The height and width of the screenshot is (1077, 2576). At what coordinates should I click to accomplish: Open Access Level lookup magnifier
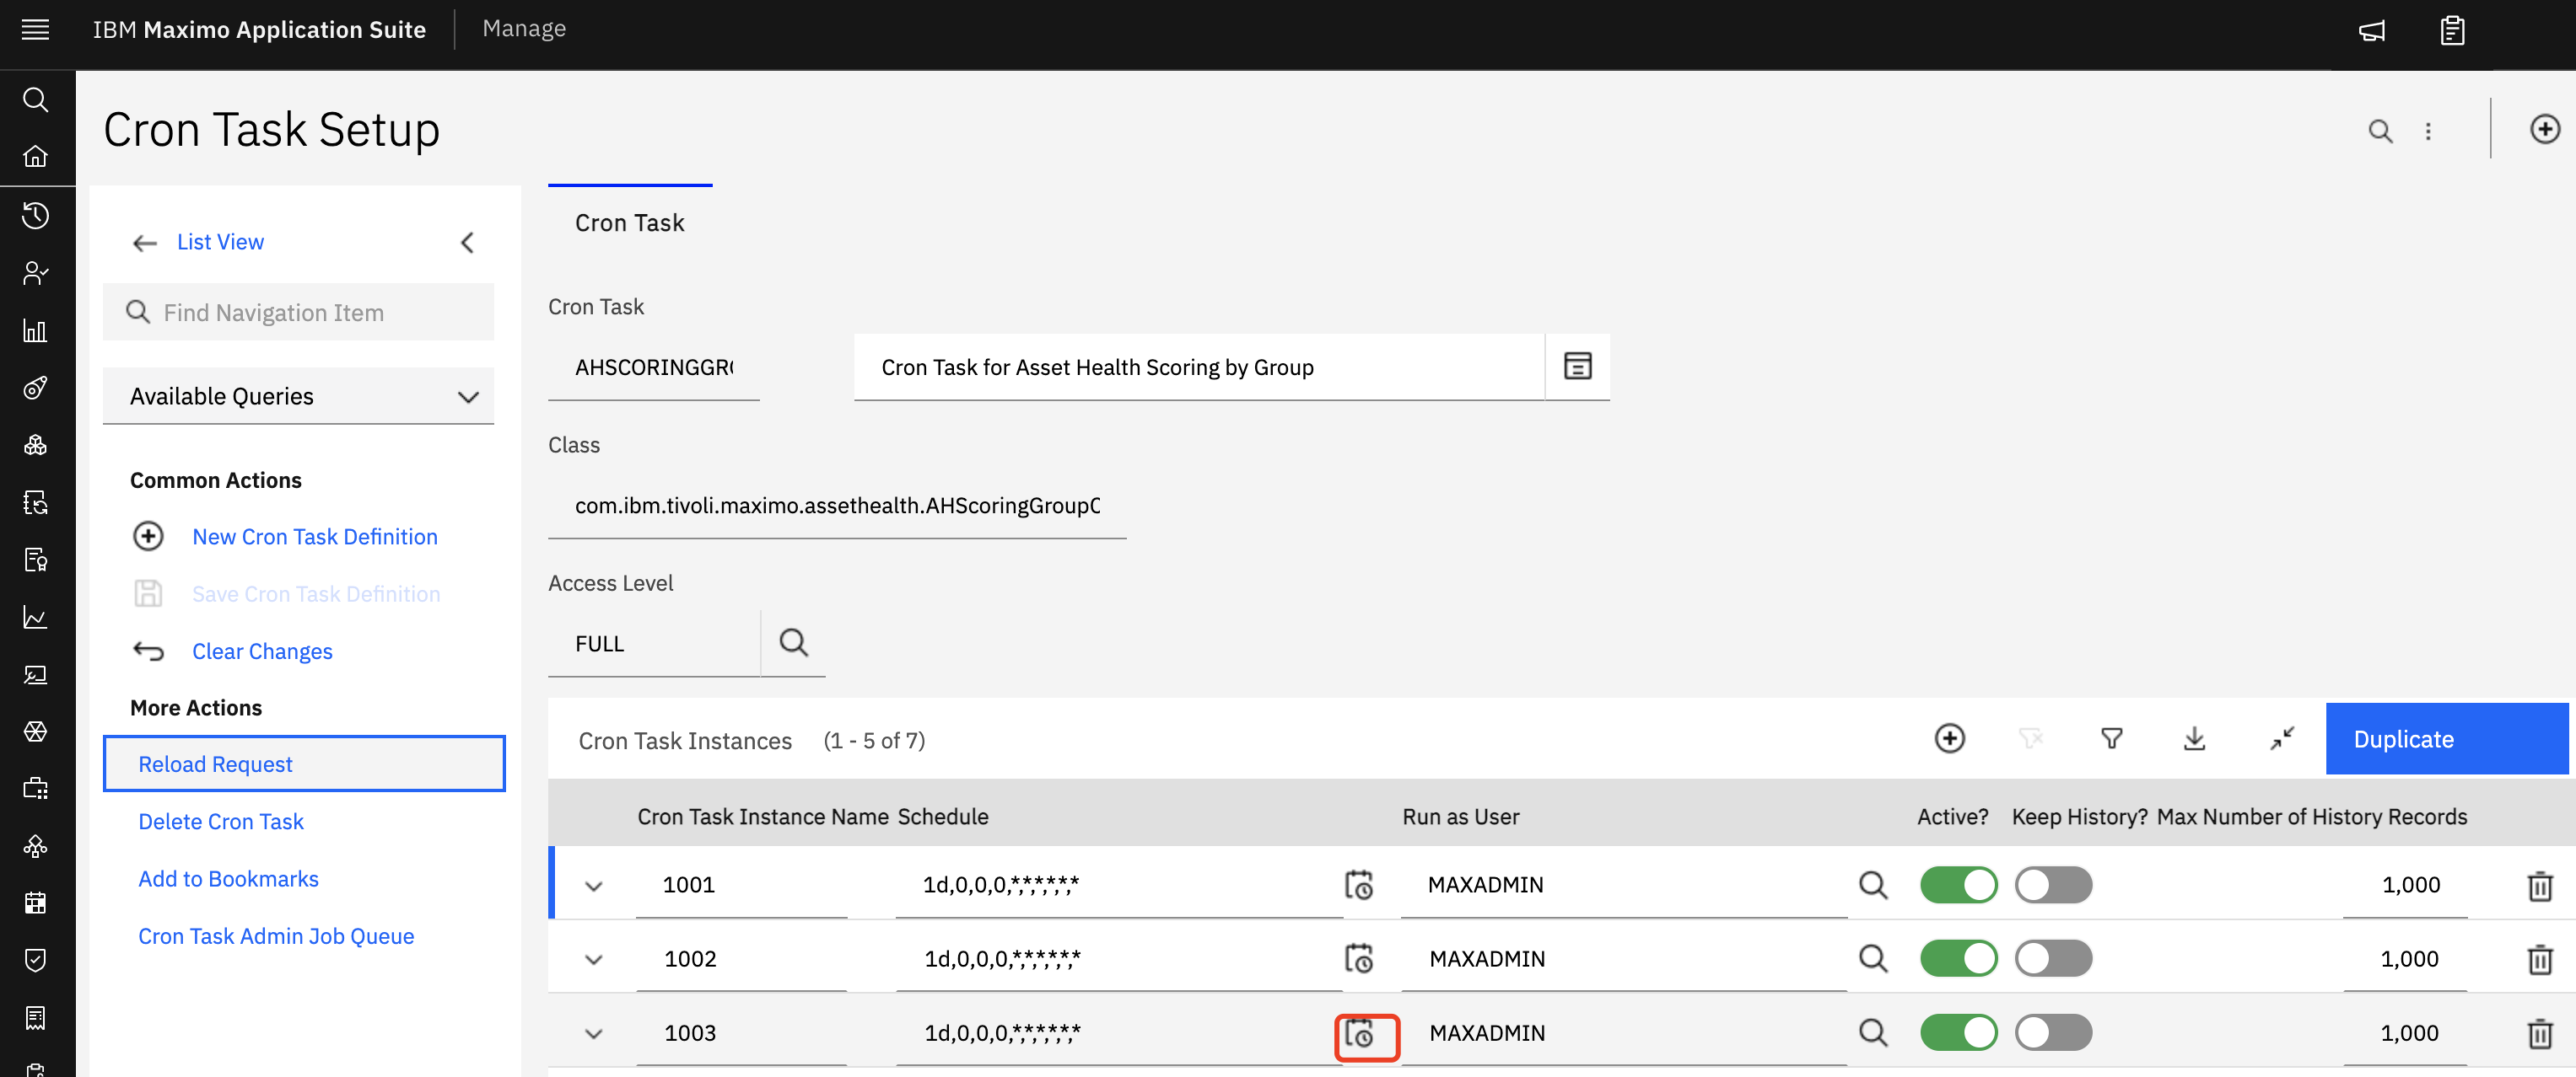(793, 642)
